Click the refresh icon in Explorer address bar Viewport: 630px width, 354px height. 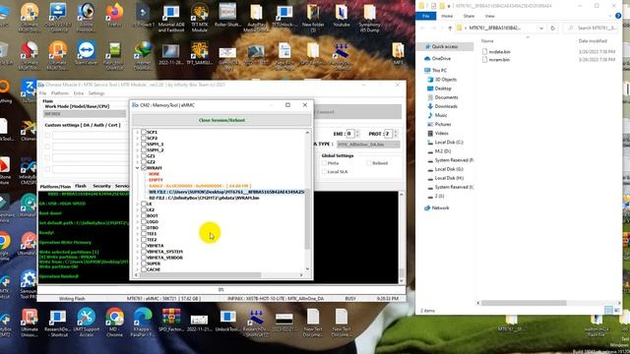[552, 29]
